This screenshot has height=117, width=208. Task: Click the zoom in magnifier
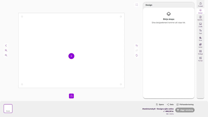point(6,50)
